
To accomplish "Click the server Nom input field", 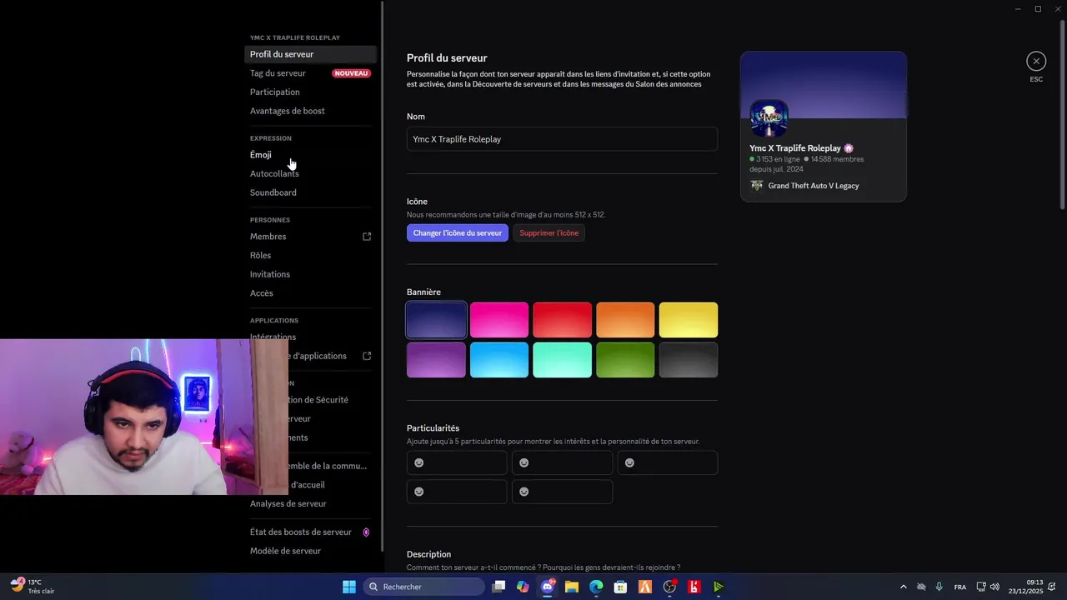I will 562,139.
